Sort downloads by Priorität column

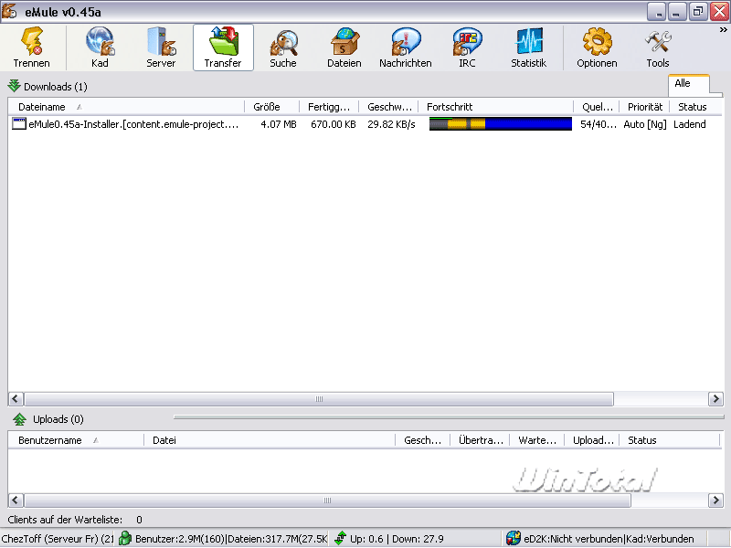click(x=645, y=107)
